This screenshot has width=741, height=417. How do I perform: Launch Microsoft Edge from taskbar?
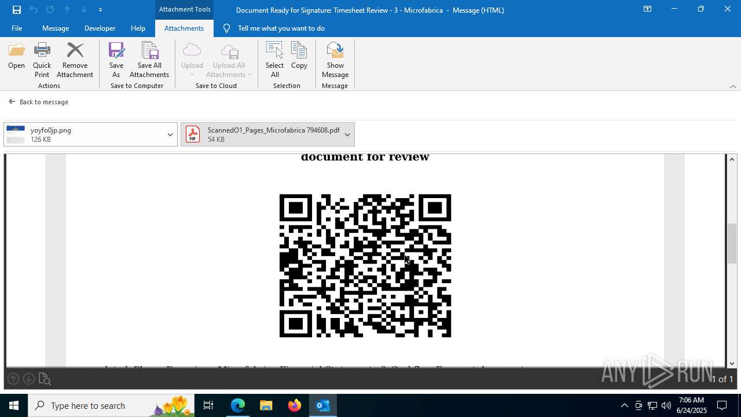[x=238, y=405]
